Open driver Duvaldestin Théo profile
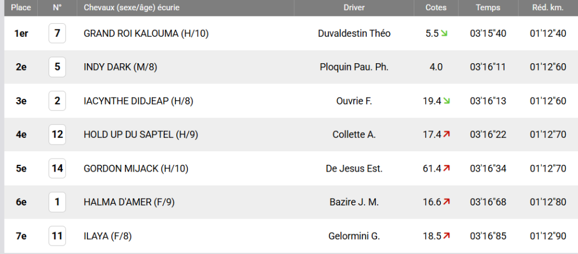Screen dimensions: 578x254 (354, 33)
